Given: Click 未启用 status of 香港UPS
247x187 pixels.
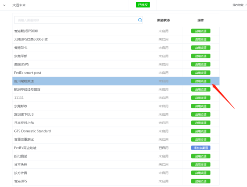Looking at the screenshot, I should point(163,181).
